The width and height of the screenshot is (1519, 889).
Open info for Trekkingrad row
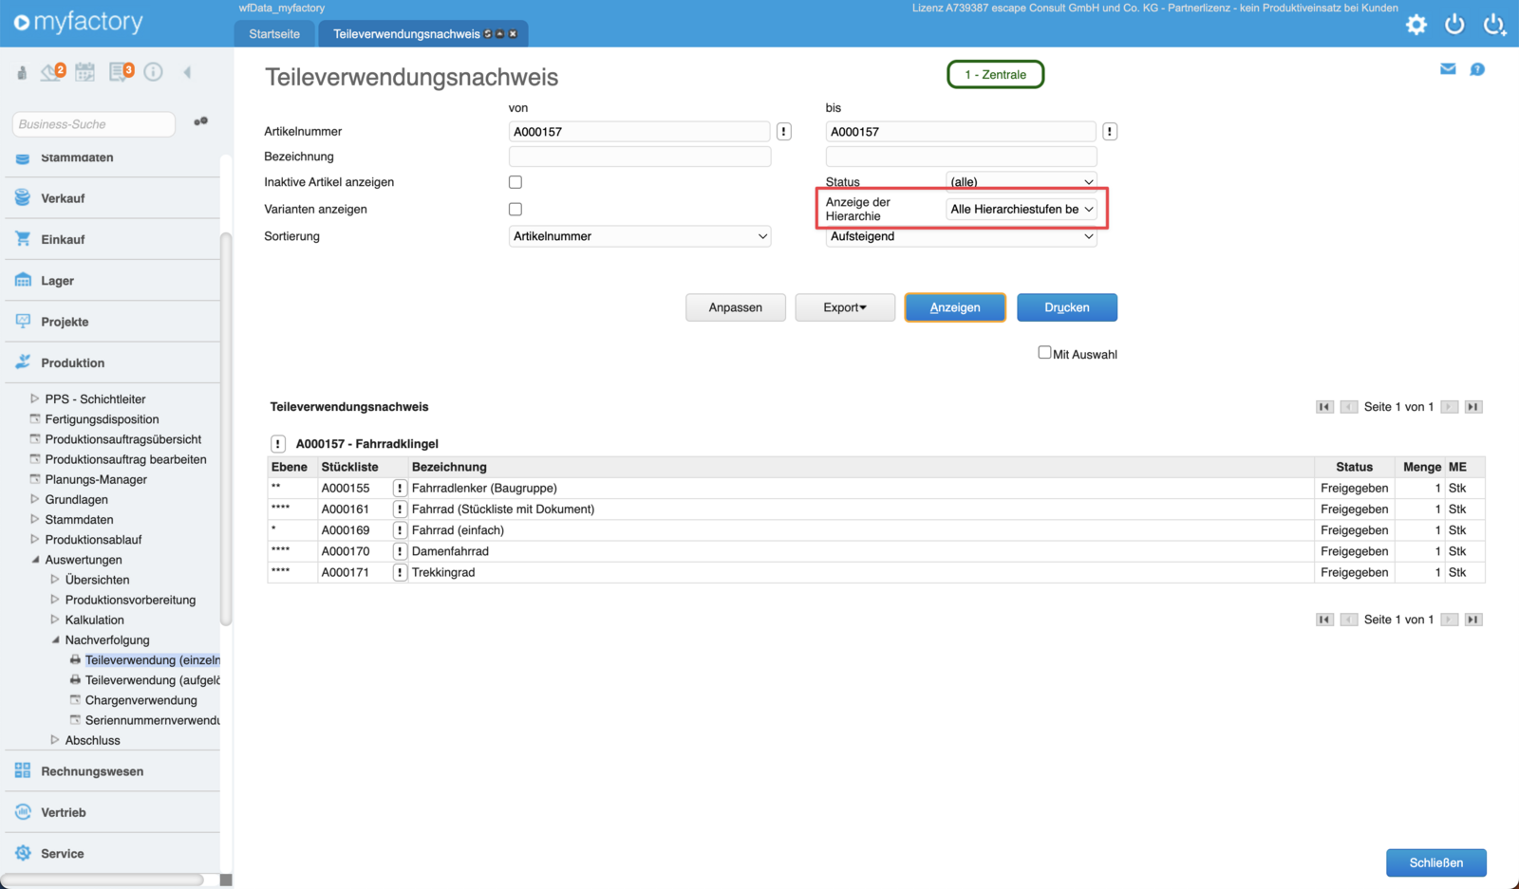point(400,572)
